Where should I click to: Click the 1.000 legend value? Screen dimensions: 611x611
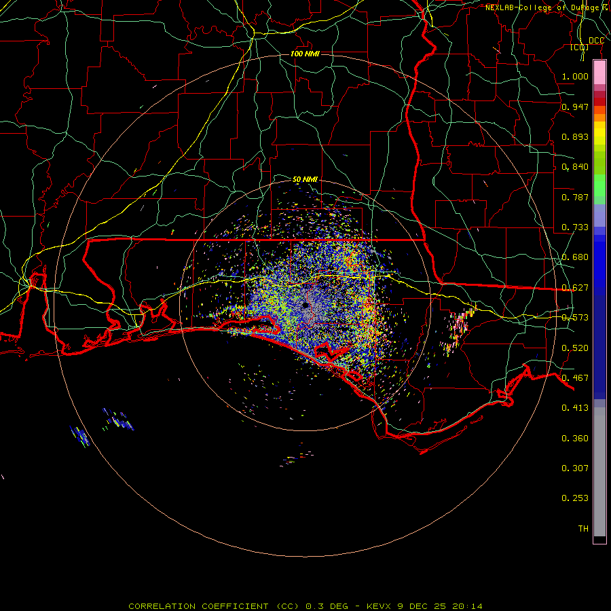pyautogui.click(x=575, y=76)
